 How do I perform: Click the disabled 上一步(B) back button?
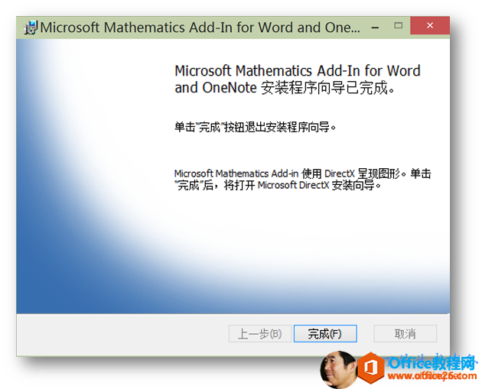click(260, 333)
